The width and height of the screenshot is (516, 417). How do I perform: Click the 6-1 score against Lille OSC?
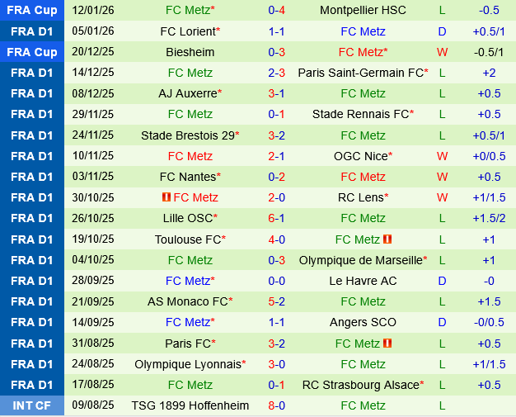pyautogui.click(x=277, y=218)
